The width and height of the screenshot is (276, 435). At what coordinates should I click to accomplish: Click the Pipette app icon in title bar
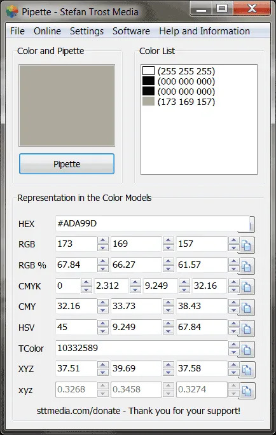click(x=12, y=11)
